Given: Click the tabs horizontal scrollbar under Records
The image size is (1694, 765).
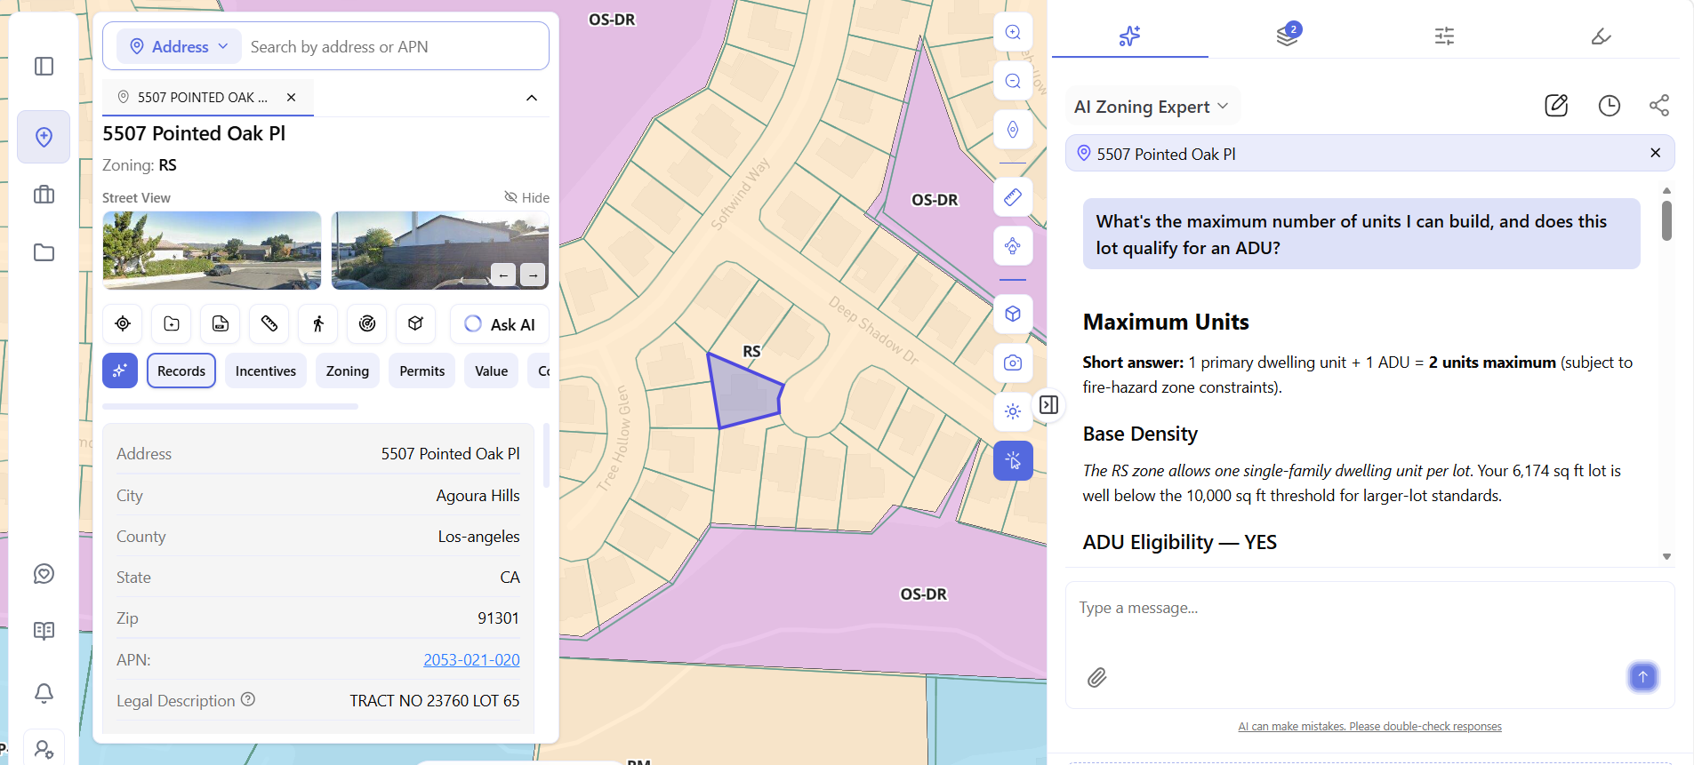Looking at the screenshot, I should [x=230, y=406].
